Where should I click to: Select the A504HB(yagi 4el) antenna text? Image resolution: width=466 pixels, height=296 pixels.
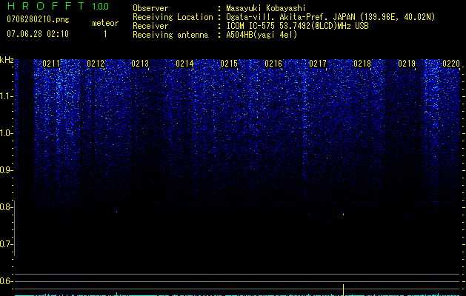[x=262, y=35]
